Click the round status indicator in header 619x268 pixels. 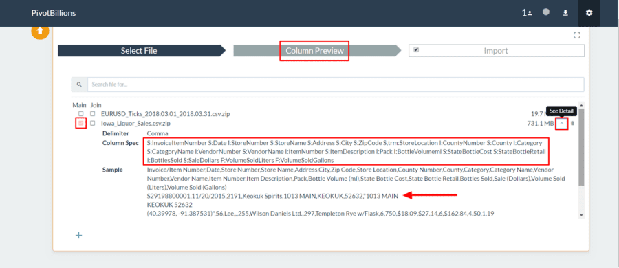coord(546,12)
